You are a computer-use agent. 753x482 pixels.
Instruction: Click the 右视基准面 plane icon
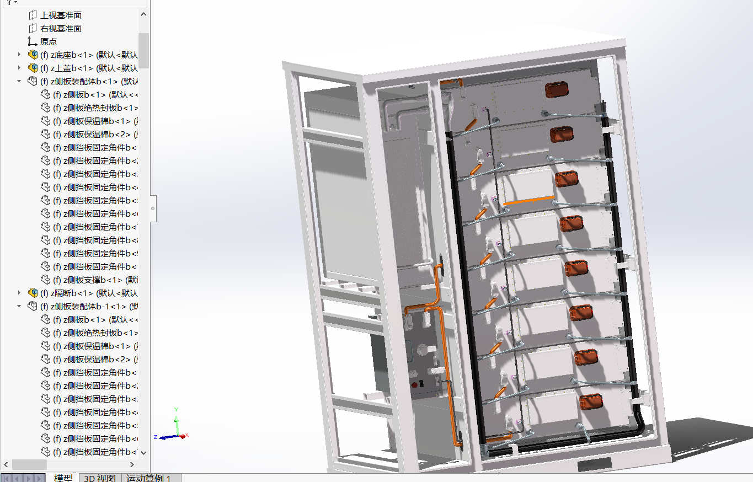pos(33,28)
